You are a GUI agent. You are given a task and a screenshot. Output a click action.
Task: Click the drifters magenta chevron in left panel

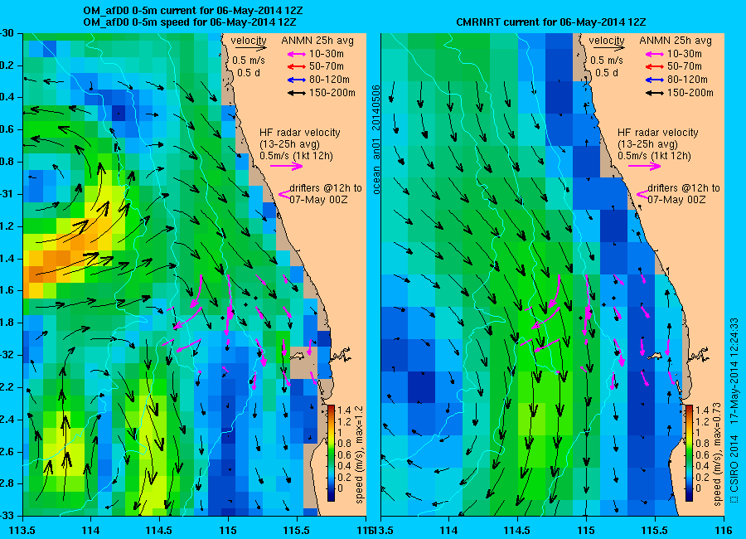coord(284,194)
